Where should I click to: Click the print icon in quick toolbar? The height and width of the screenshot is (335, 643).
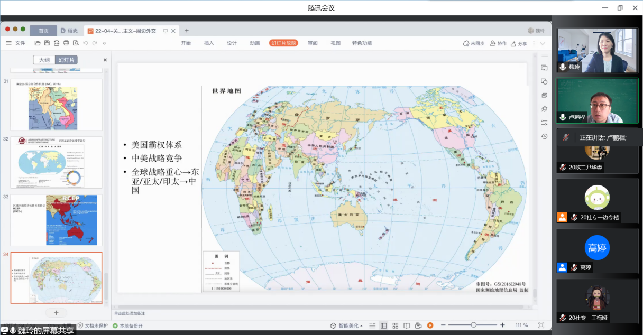tap(66, 43)
